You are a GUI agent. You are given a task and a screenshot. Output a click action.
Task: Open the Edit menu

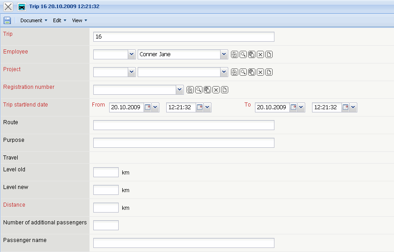click(x=59, y=20)
